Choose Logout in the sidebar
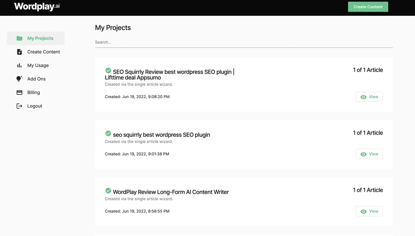This screenshot has height=236, width=415. 36,106
